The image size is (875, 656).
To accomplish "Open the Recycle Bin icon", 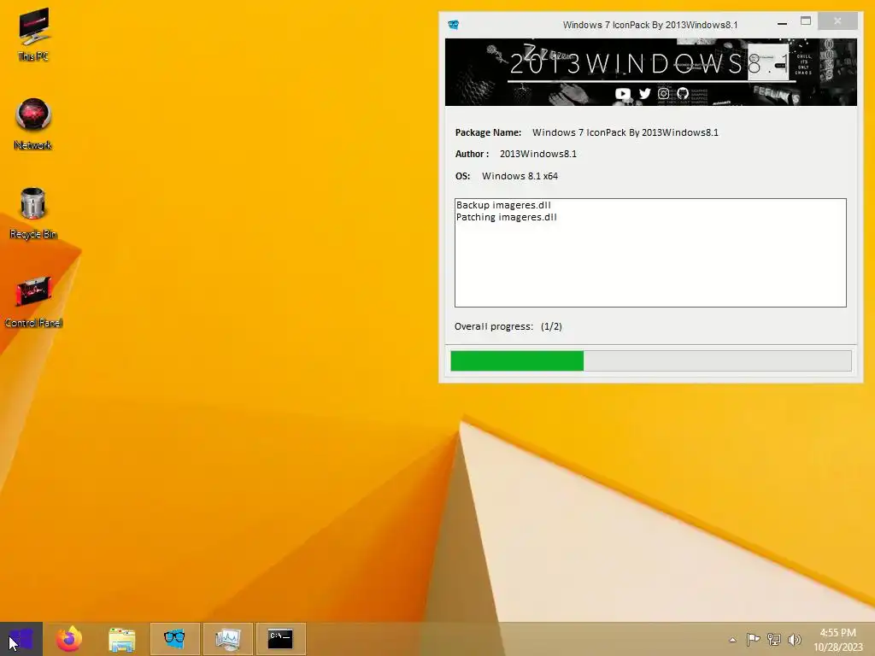I will [x=33, y=213].
